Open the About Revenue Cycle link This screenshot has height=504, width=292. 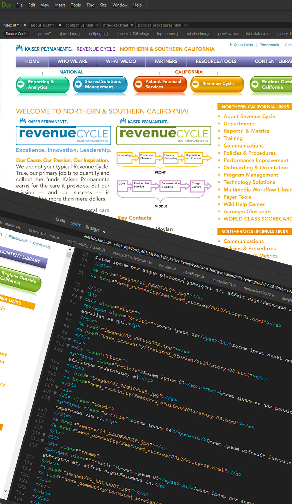coord(249,116)
